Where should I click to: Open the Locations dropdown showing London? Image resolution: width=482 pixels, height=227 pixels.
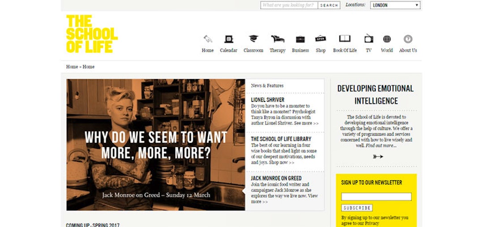(395, 5)
